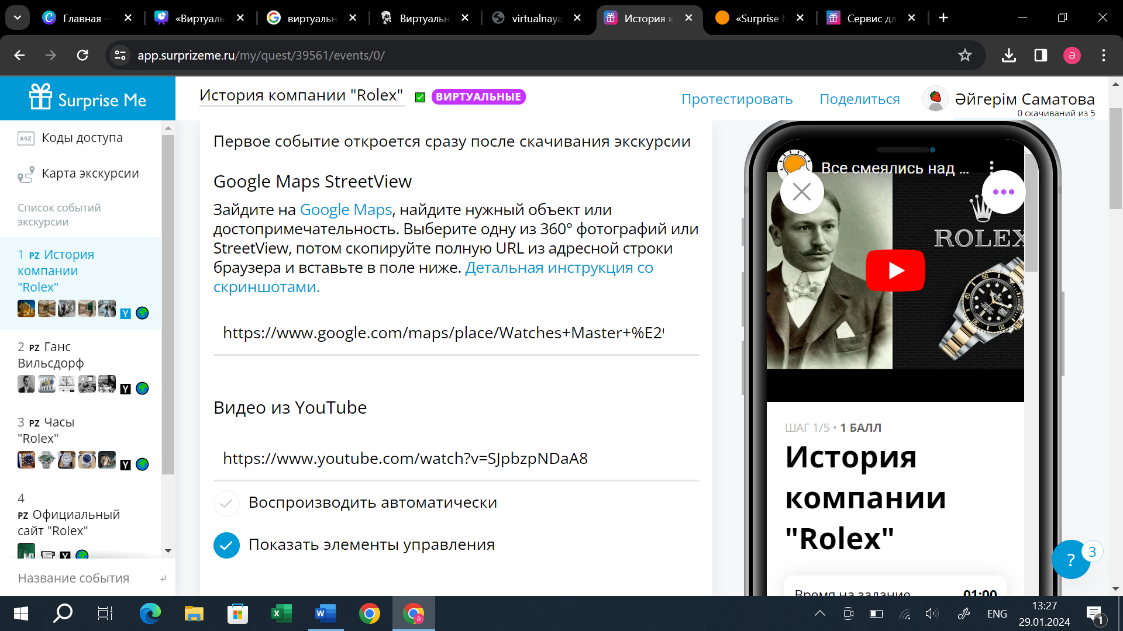1123x631 pixels.
Task: Uncheck Показать элементы управления
Action: point(226,545)
